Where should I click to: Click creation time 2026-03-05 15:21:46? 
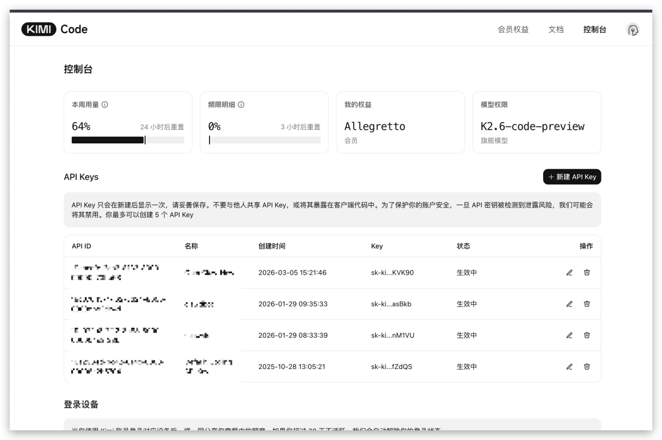[292, 273]
